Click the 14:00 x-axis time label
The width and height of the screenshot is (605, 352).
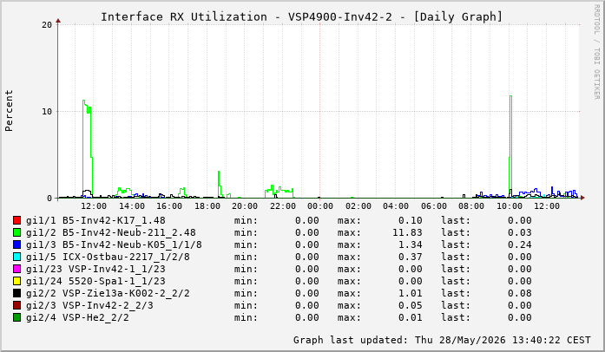(132, 206)
